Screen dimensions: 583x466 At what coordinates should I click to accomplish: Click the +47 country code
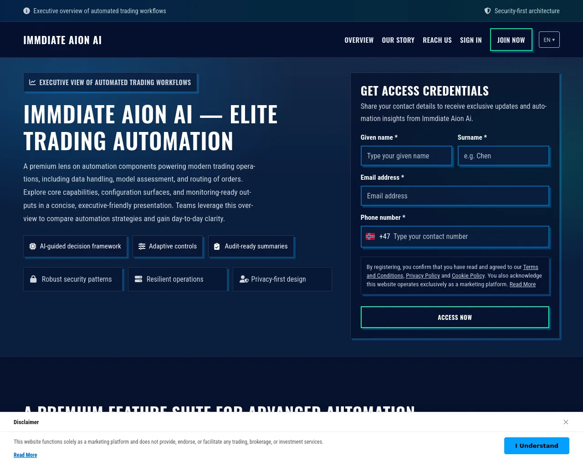click(384, 237)
